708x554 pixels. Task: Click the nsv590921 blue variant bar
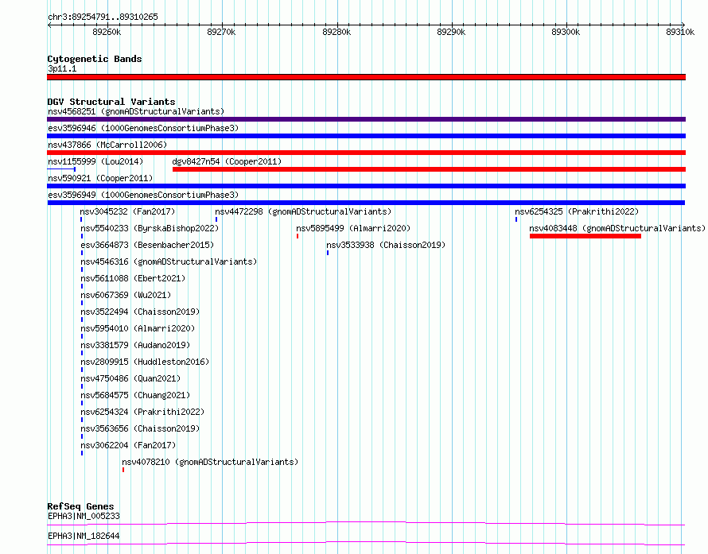[366, 186]
